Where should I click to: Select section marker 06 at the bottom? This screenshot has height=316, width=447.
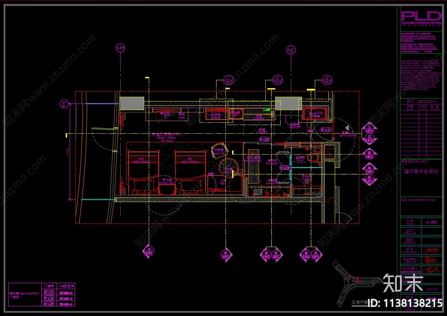coord(306,255)
